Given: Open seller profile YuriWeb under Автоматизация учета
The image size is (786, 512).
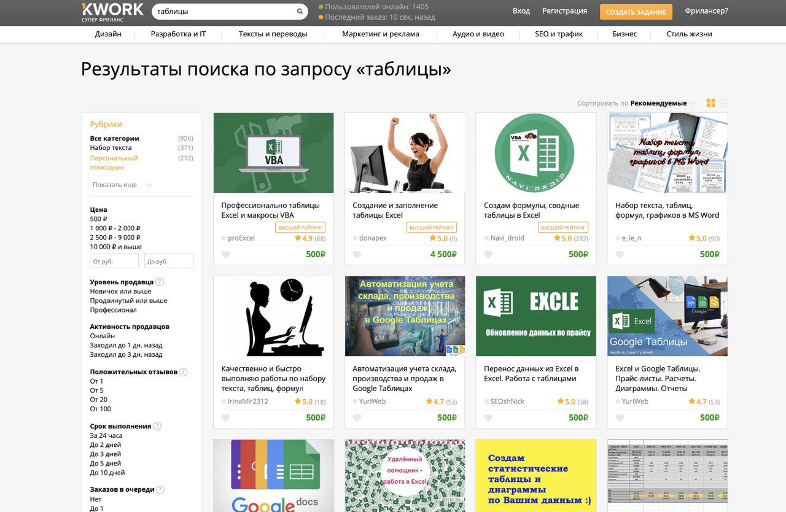Looking at the screenshot, I should pos(372,401).
